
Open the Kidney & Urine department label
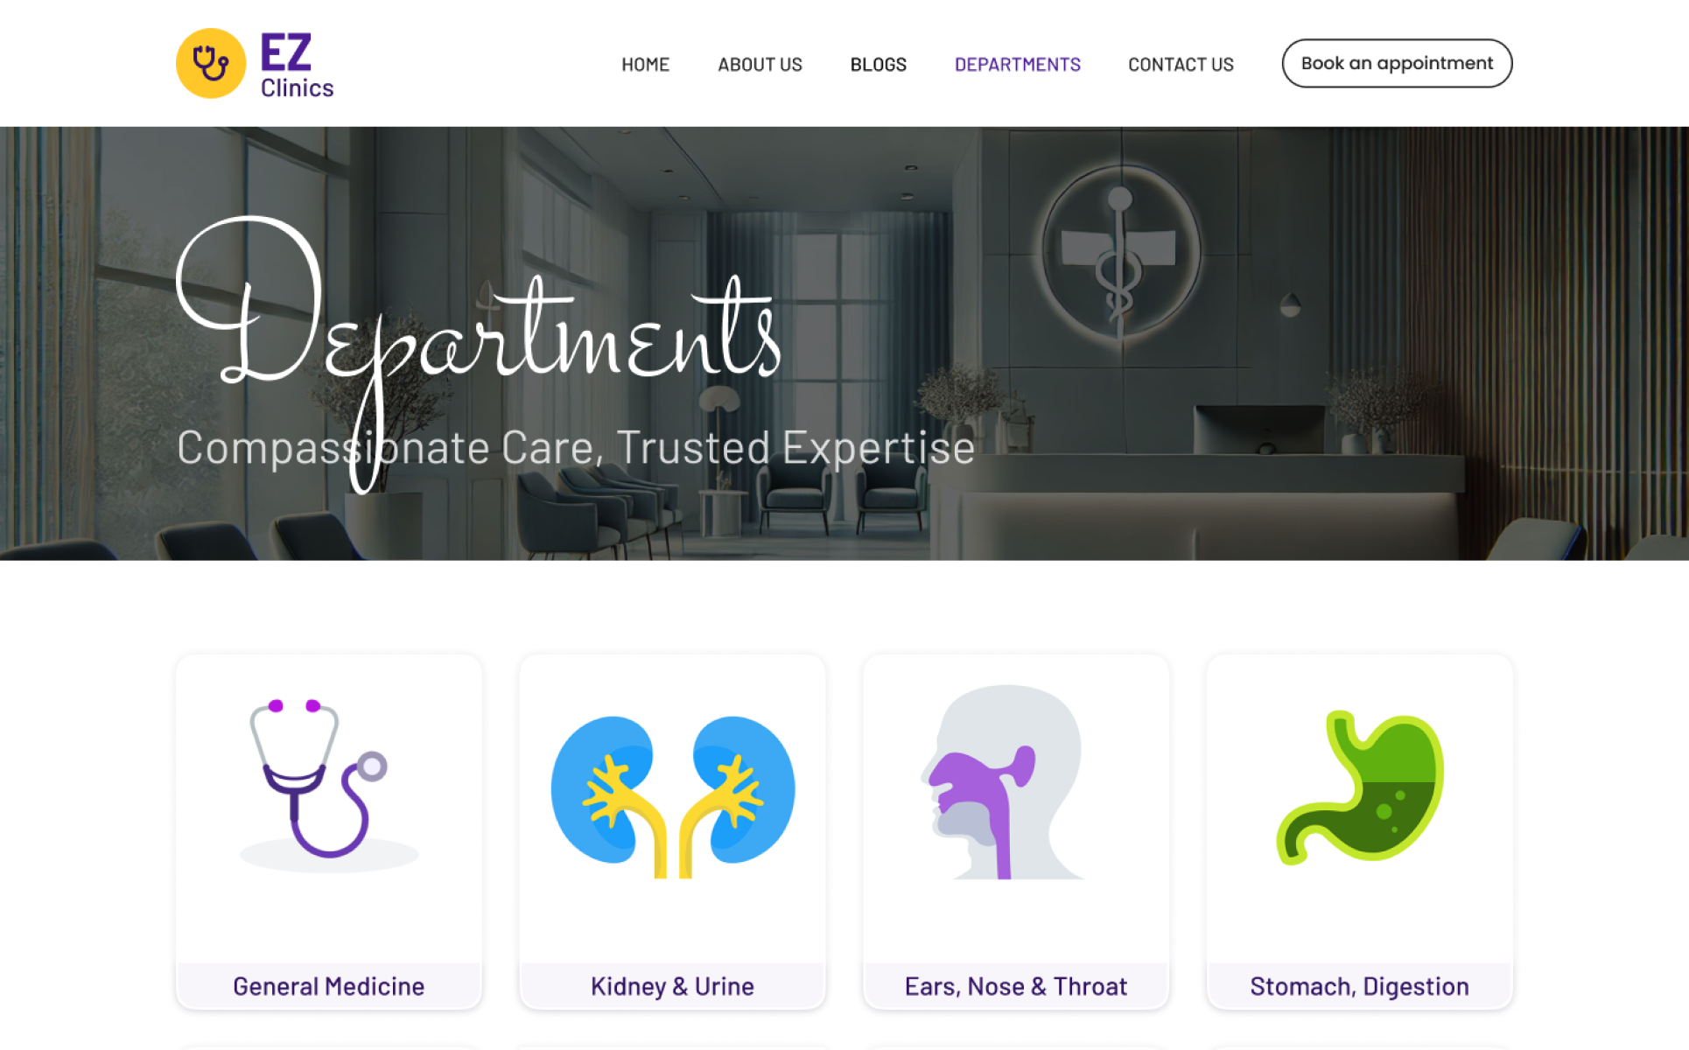tap(672, 986)
